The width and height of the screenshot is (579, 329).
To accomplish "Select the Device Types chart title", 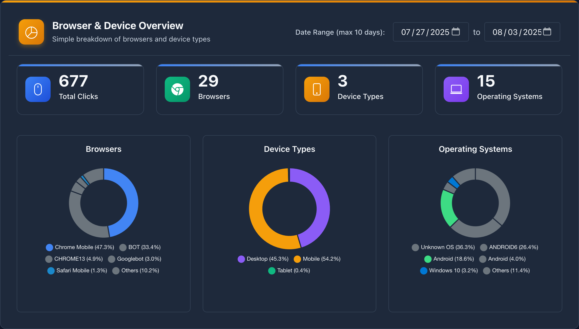I will click(x=289, y=149).
